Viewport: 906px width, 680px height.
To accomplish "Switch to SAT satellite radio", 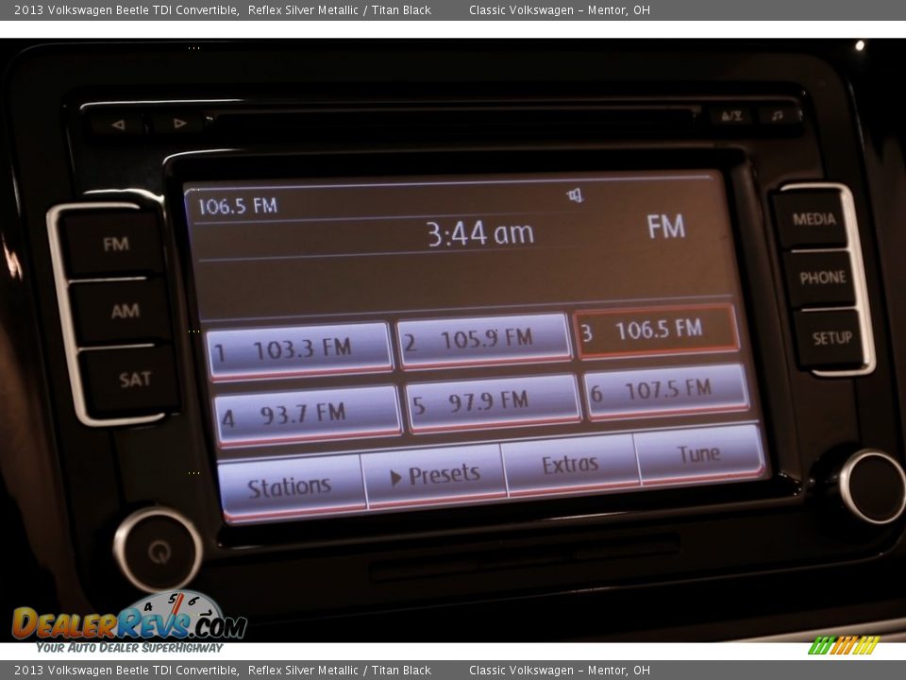I will (134, 380).
